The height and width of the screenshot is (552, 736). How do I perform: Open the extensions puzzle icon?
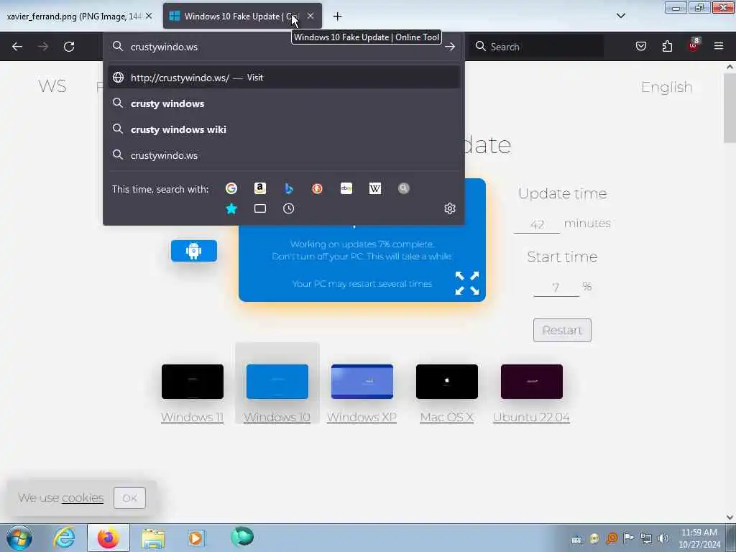tap(667, 46)
